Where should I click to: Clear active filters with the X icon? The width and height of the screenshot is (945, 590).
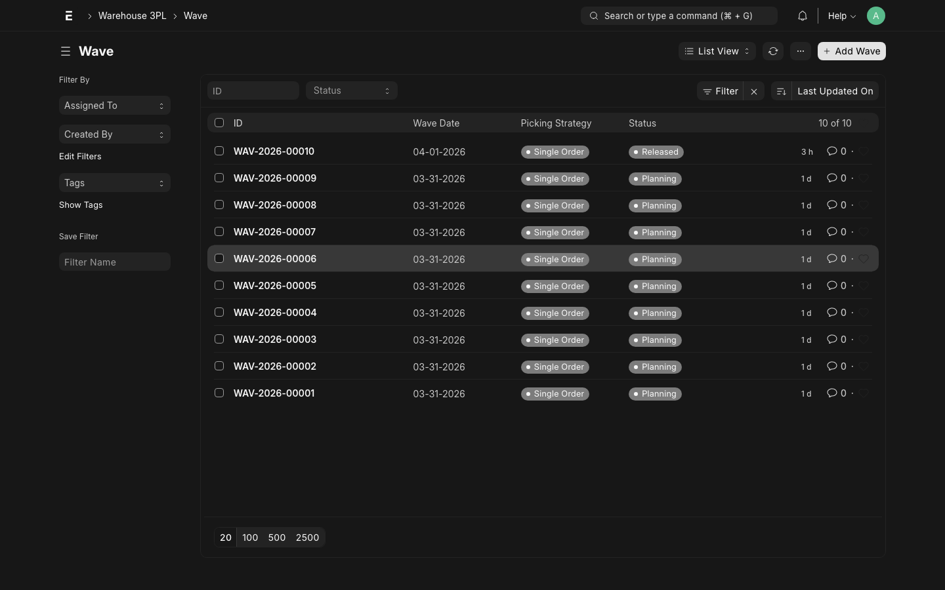753,91
